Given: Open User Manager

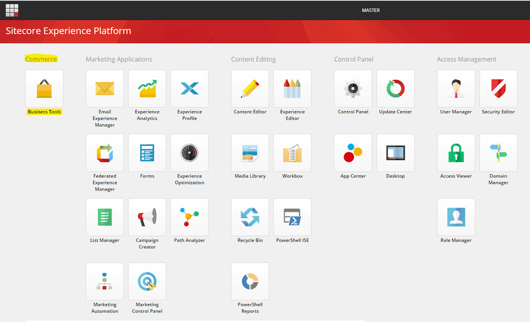Looking at the screenshot, I should (x=456, y=89).
